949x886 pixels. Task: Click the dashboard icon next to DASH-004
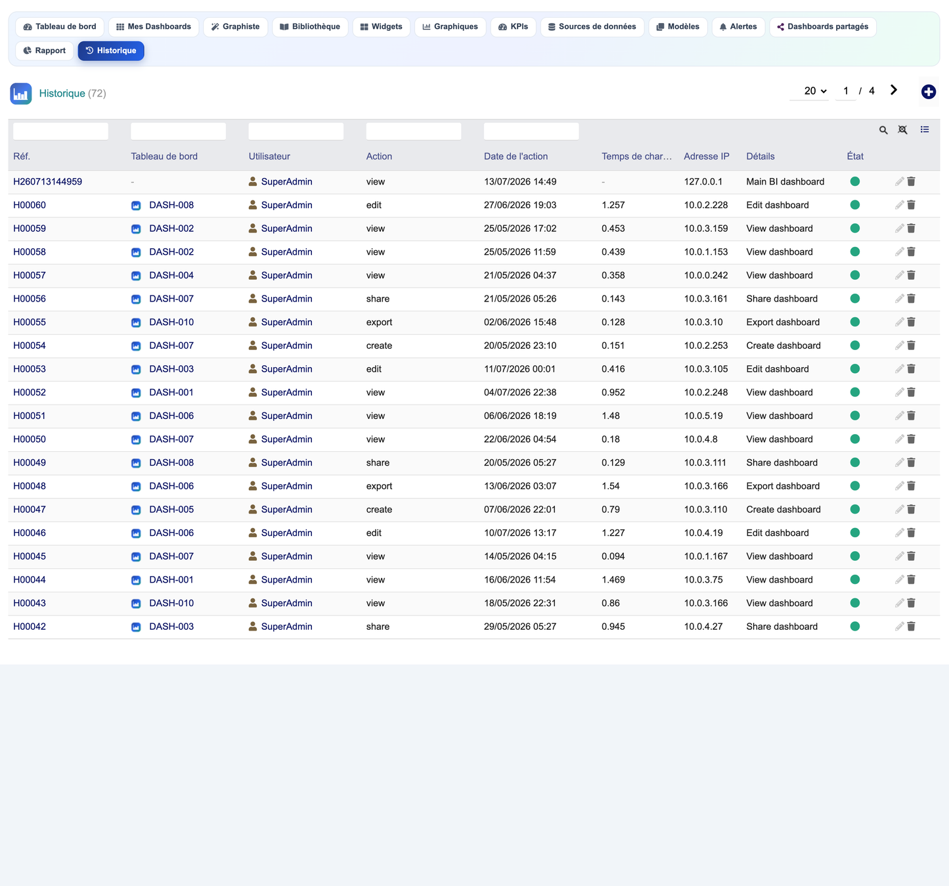(x=136, y=276)
